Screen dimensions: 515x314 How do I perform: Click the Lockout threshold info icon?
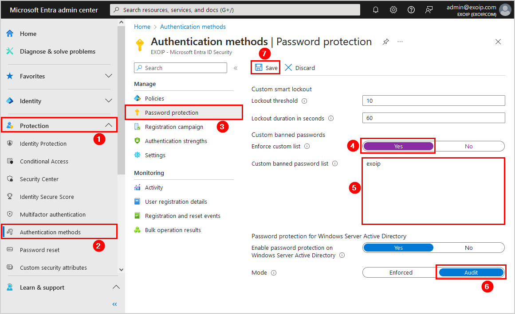coord(304,101)
